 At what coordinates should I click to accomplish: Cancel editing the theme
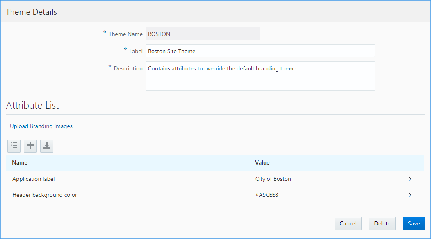click(x=348, y=223)
